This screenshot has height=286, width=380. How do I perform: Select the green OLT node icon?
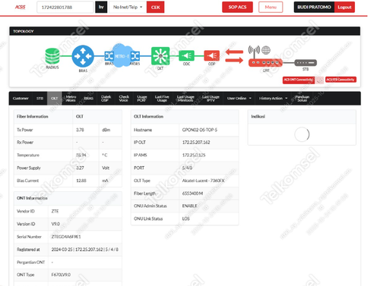(x=160, y=56)
